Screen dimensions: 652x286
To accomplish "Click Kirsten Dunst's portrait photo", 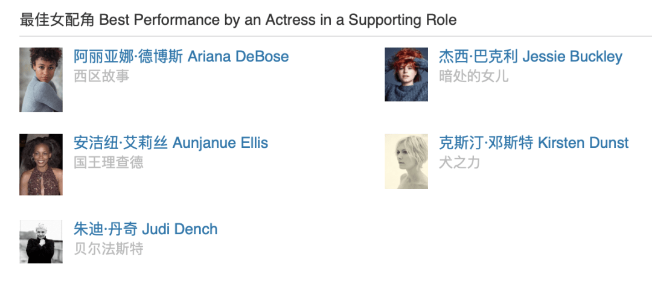I will click(406, 161).
